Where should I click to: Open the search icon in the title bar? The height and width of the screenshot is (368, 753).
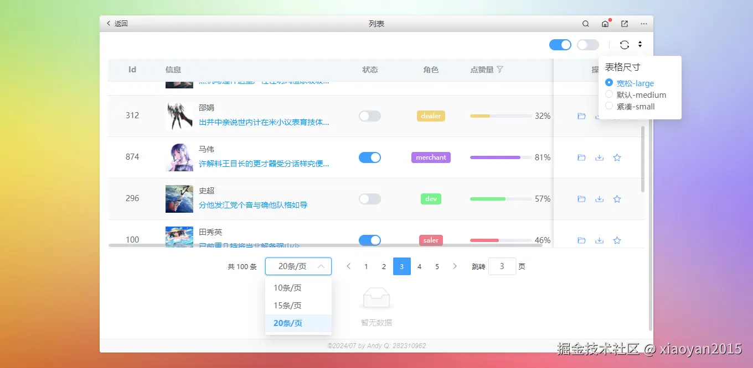click(585, 24)
